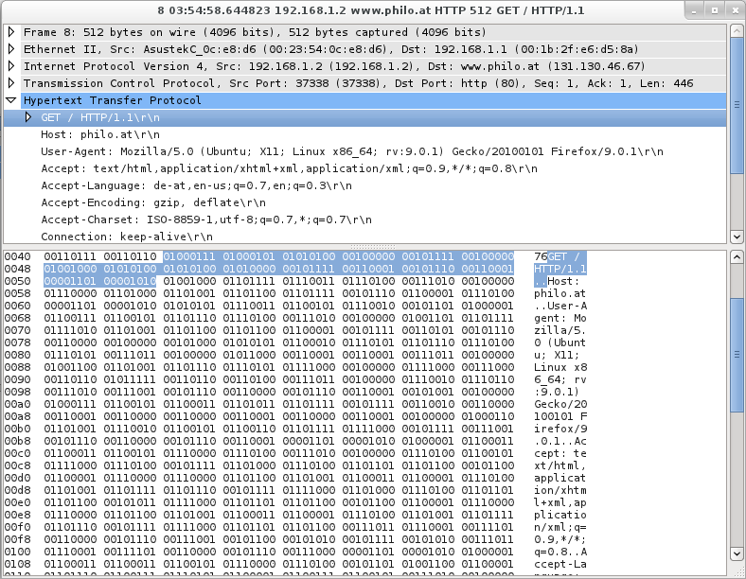Image resolution: width=746 pixels, height=579 pixels.
Task: Expand the GET / HTTP/1.1 node
Action: [x=28, y=117]
